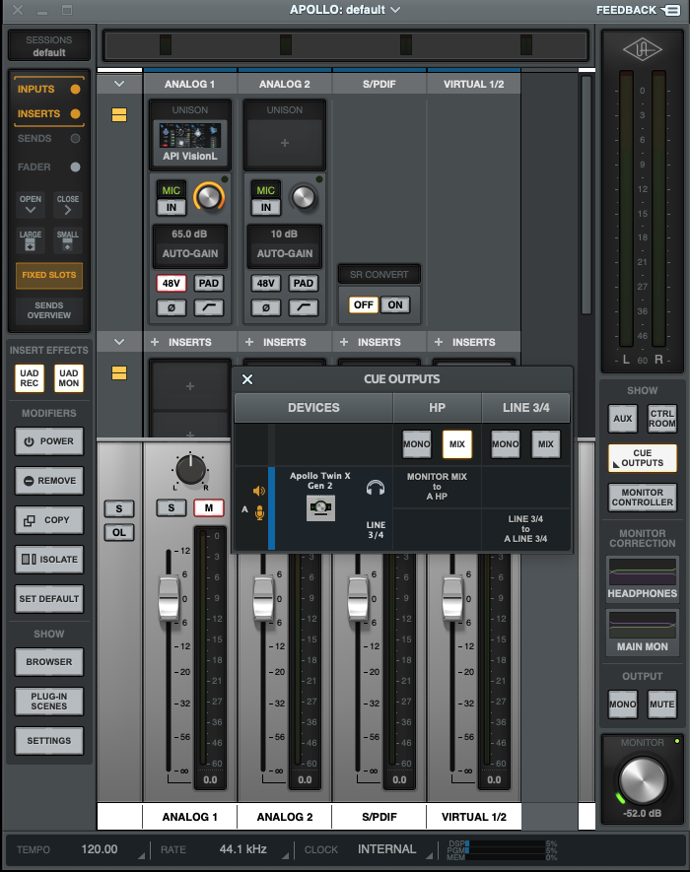Viewport: 690px width, 872px height.
Task: Select Small view size
Action: point(67,240)
